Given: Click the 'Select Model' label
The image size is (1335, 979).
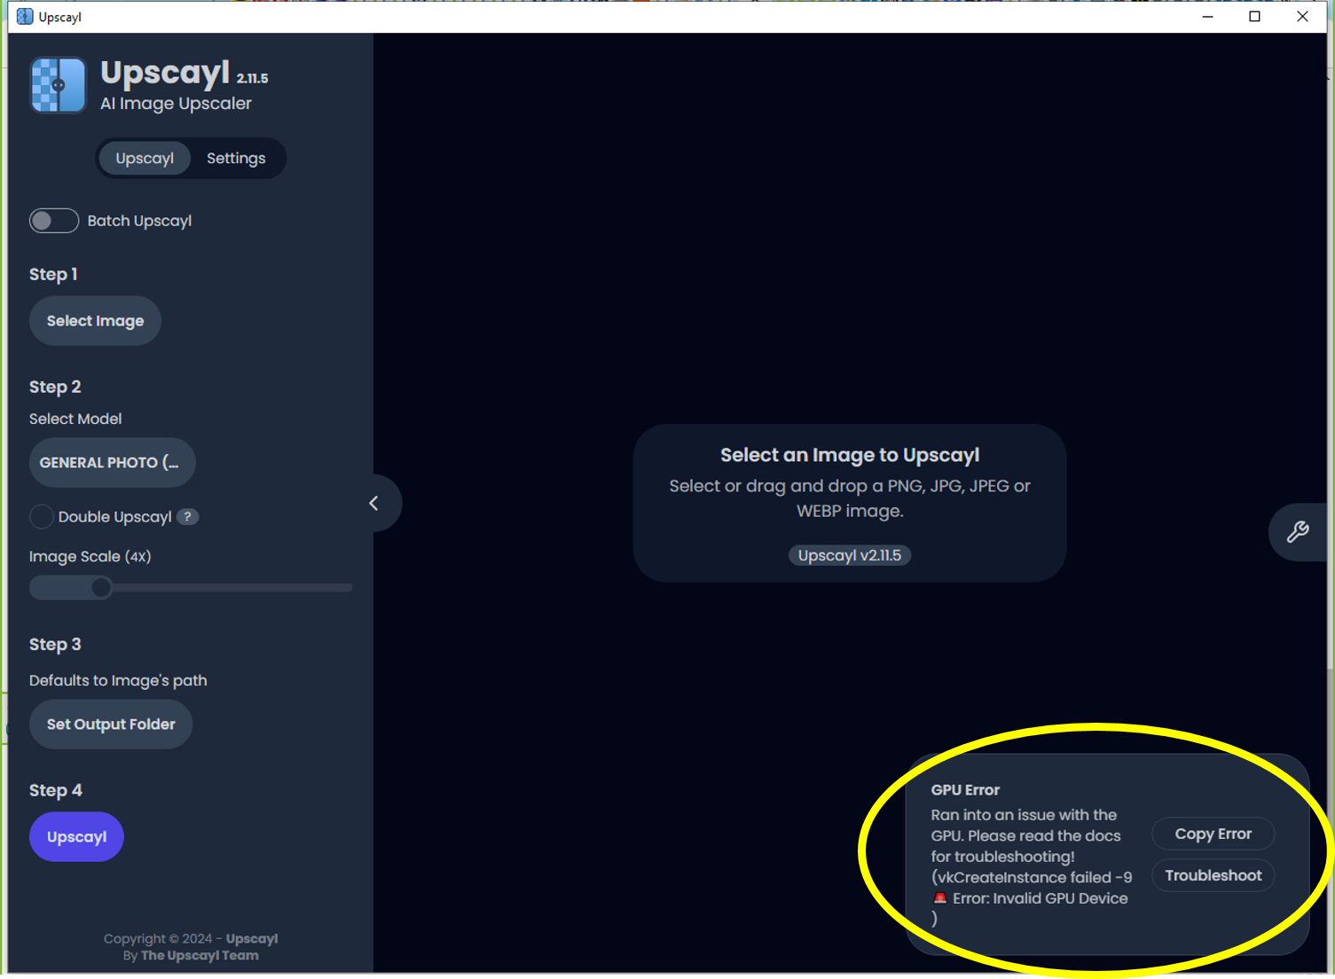Looking at the screenshot, I should [x=75, y=419].
